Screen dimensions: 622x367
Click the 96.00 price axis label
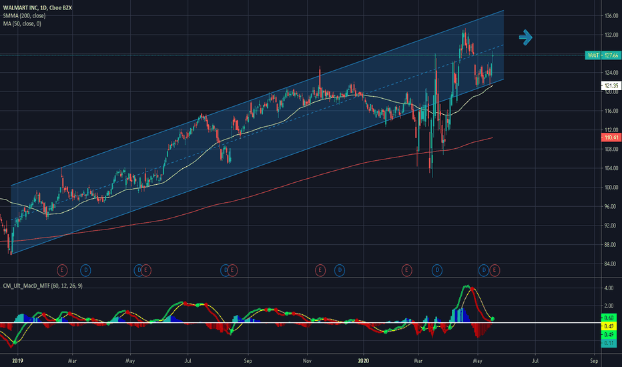(610, 206)
